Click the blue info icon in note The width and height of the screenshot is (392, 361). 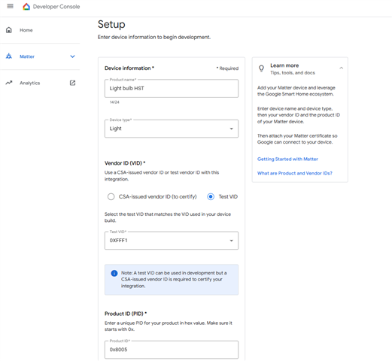coord(114,273)
